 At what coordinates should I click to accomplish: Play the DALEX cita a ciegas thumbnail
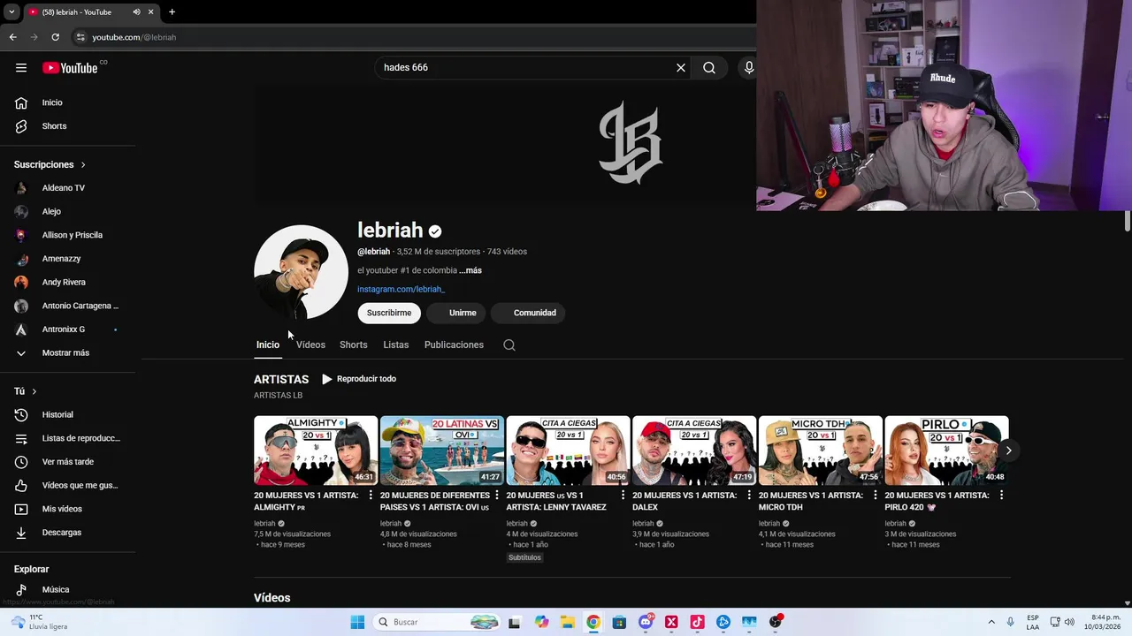click(x=694, y=450)
